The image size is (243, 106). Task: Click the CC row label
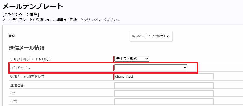point(13,93)
